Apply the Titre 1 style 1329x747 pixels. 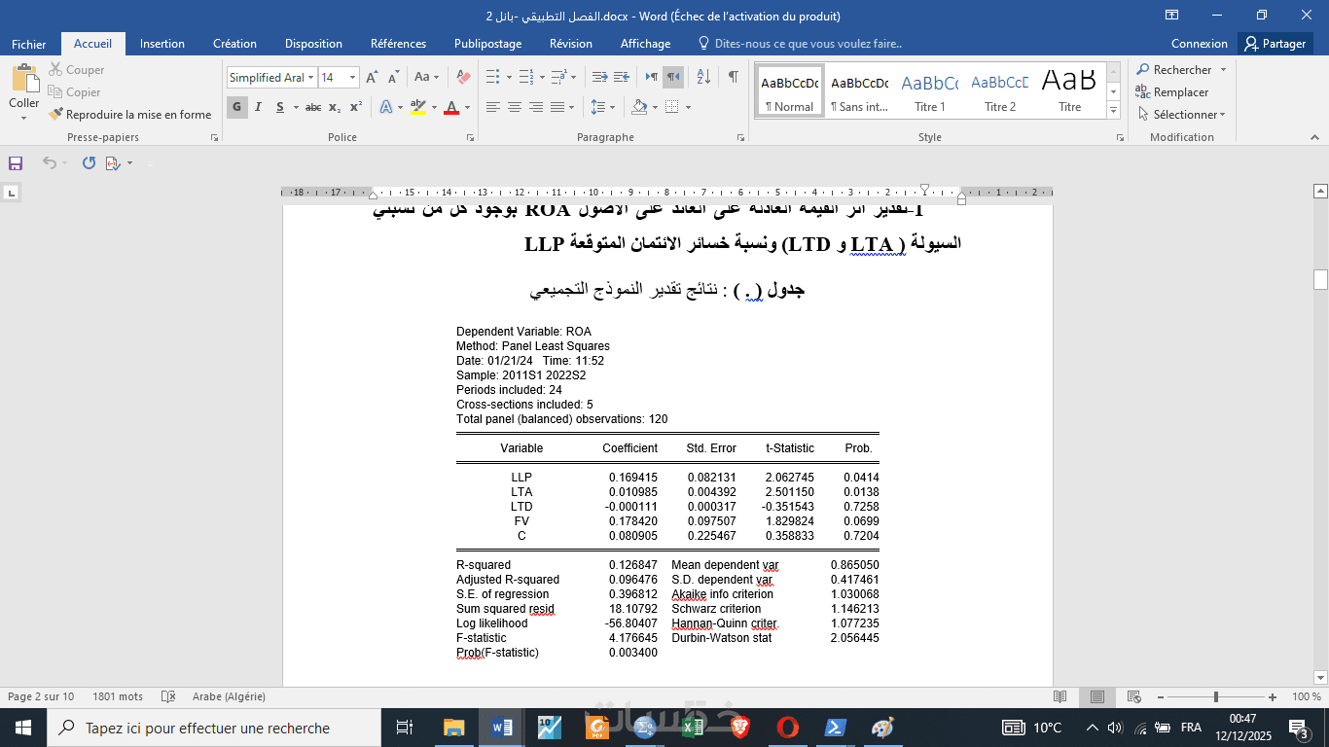[x=930, y=91]
